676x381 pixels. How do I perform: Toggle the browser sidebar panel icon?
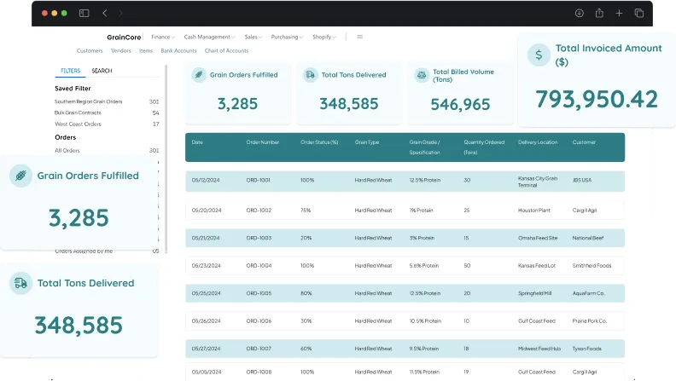tap(84, 13)
